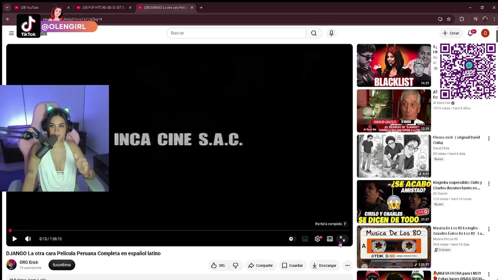This screenshot has height=280, width=498.
Task: Open Musica De Los 80 En Inglés title
Action: (459, 231)
